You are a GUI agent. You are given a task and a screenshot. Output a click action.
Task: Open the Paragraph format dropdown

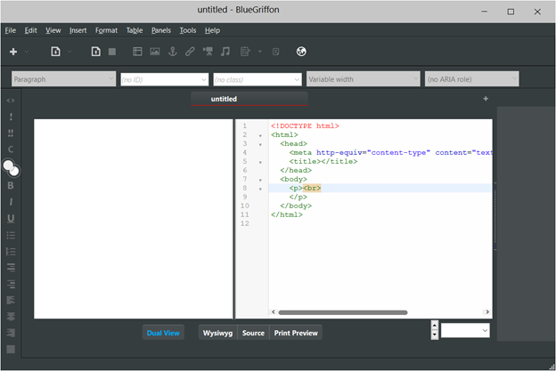(62, 79)
